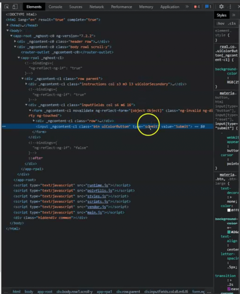Toggle :hov element state panel
This screenshot has height=294, width=240.
coord(220,24)
